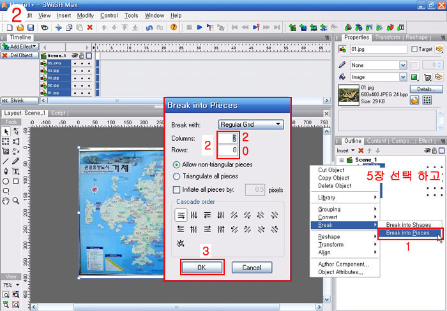Image resolution: width=447 pixels, height=311 pixels.
Task: Click the Save icon in toolbar
Action: (31, 27)
